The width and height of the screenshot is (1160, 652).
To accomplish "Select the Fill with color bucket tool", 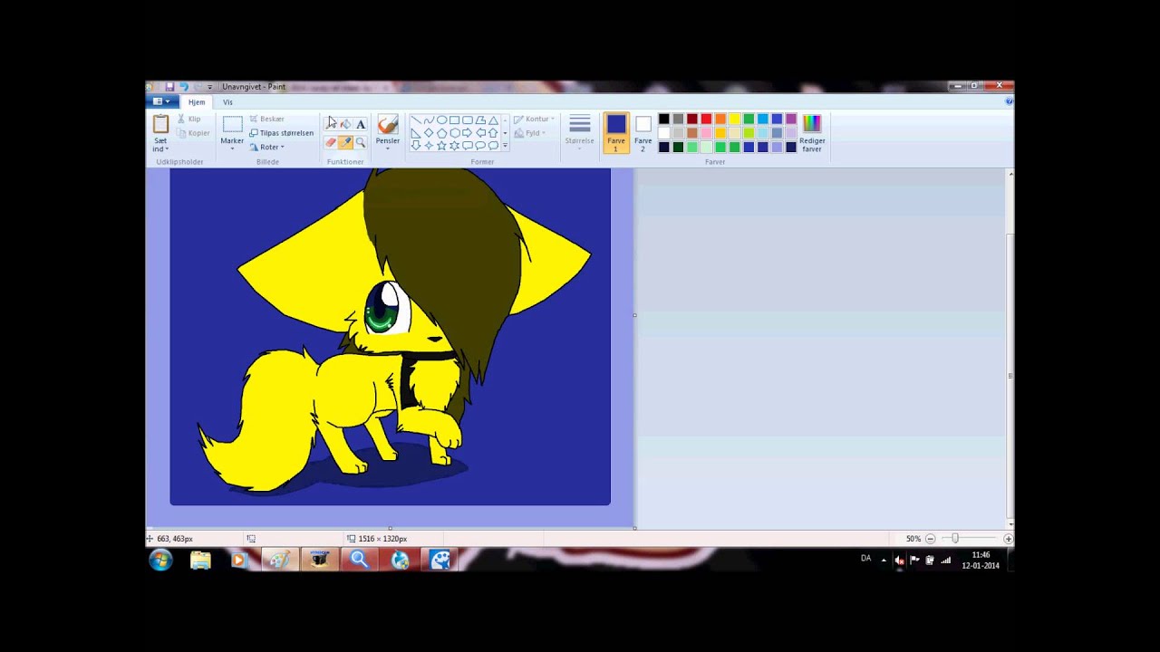I will coord(345,124).
